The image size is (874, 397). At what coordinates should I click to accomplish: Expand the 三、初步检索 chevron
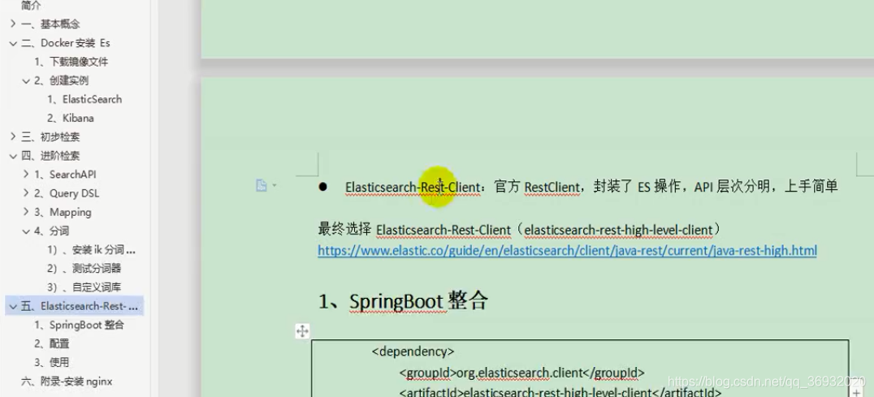[13, 136]
